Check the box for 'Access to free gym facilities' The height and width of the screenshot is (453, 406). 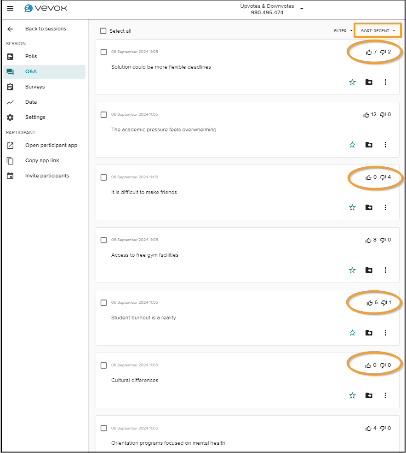point(103,240)
